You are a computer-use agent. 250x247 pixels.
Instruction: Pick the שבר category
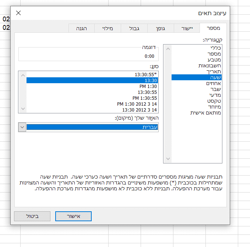[x=197, y=89]
